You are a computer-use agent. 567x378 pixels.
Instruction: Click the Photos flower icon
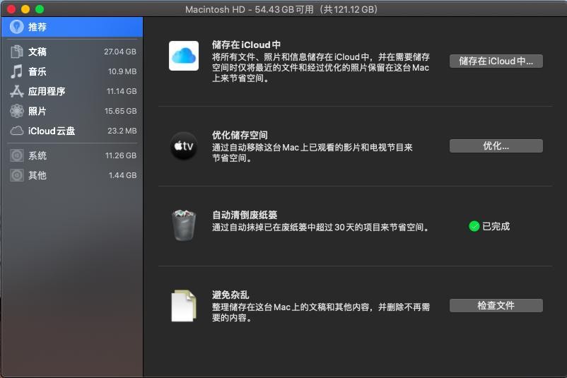tap(17, 111)
